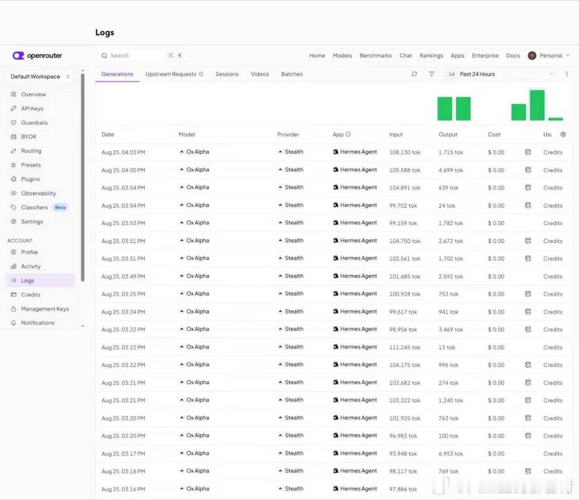Open details icon for 04:00 PM row
579x500 pixels.
(x=528, y=170)
